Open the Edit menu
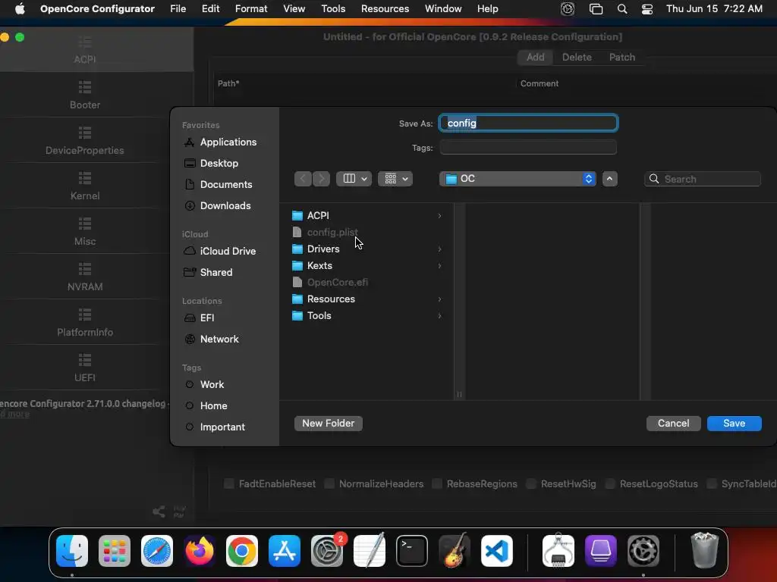Viewport: 777px width, 582px height. coord(211,9)
